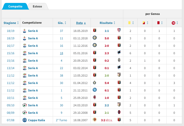The height and width of the screenshot is (126, 184).
Task: Switch to the Esteso tab
Action: click(x=37, y=6)
